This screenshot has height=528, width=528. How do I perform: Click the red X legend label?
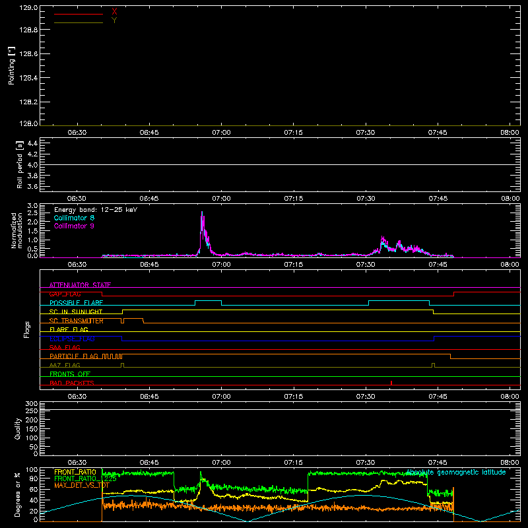pyautogui.click(x=114, y=12)
